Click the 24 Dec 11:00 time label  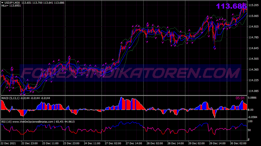92,143
